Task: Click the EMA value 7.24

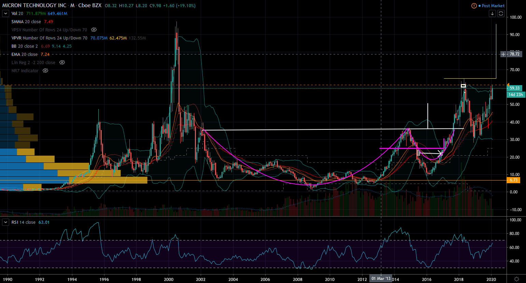Action: (45, 54)
